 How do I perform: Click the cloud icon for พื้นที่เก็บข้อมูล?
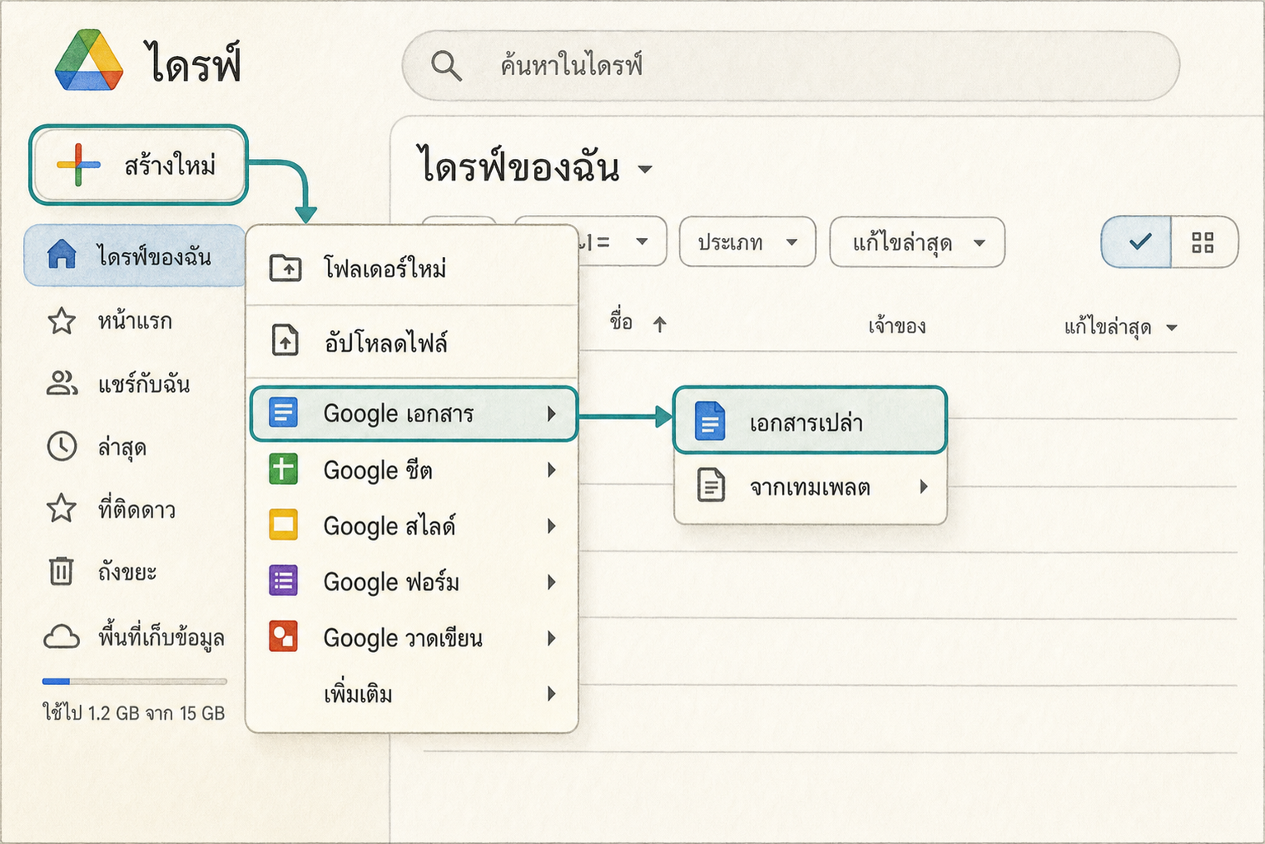pos(62,636)
